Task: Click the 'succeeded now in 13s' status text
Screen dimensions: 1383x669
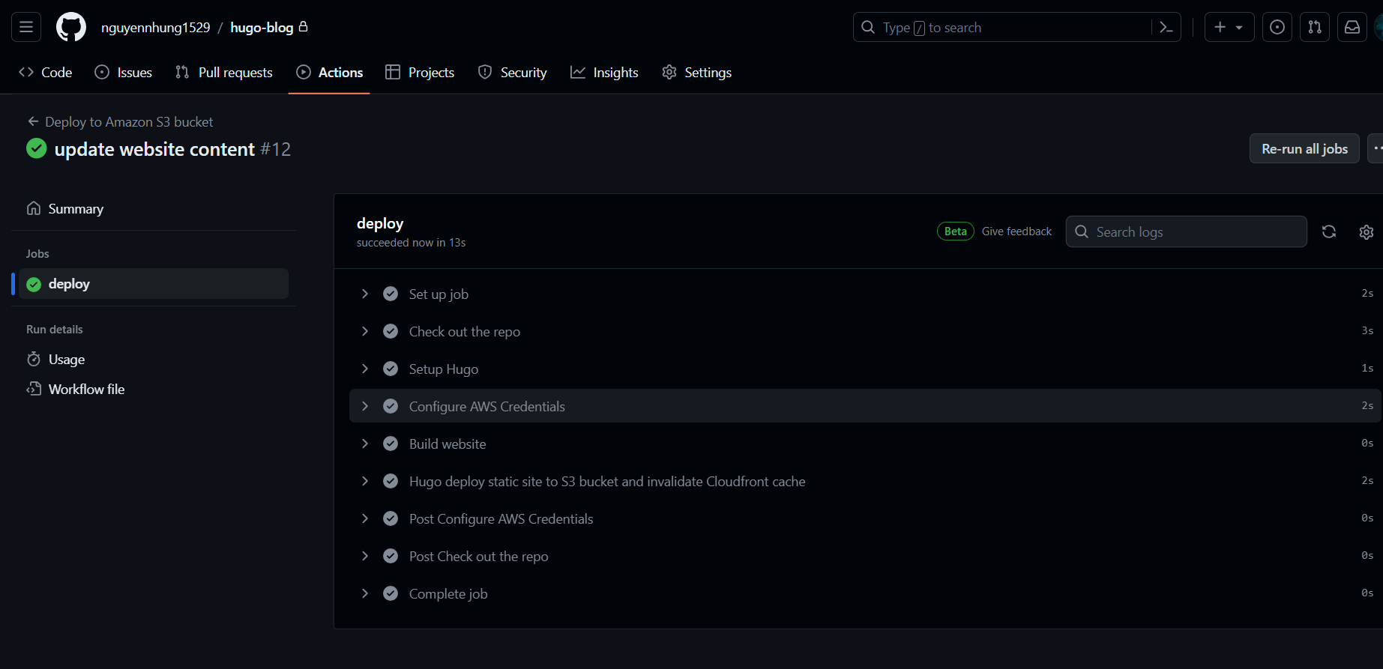Action: [411, 243]
